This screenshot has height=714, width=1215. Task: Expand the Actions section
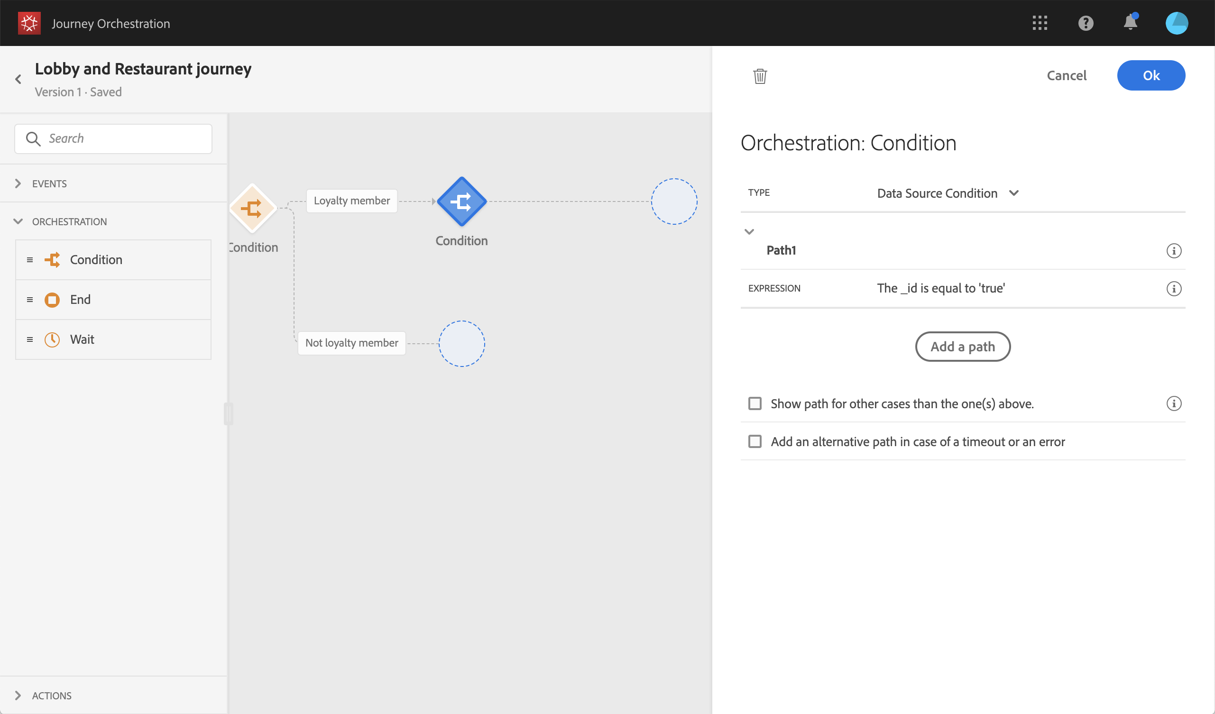click(x=18, y=695)
